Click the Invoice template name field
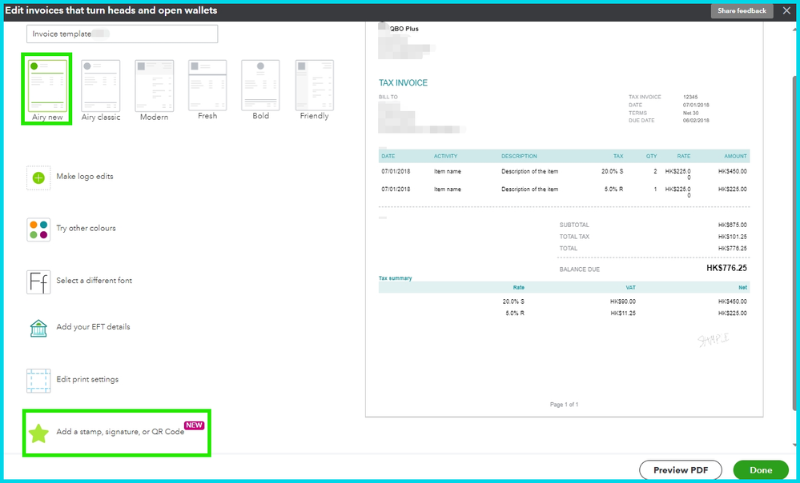The image size is (800, 483). pos(122,34)
